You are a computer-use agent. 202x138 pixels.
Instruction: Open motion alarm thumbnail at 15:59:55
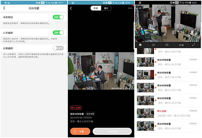[x=145, y=62]
